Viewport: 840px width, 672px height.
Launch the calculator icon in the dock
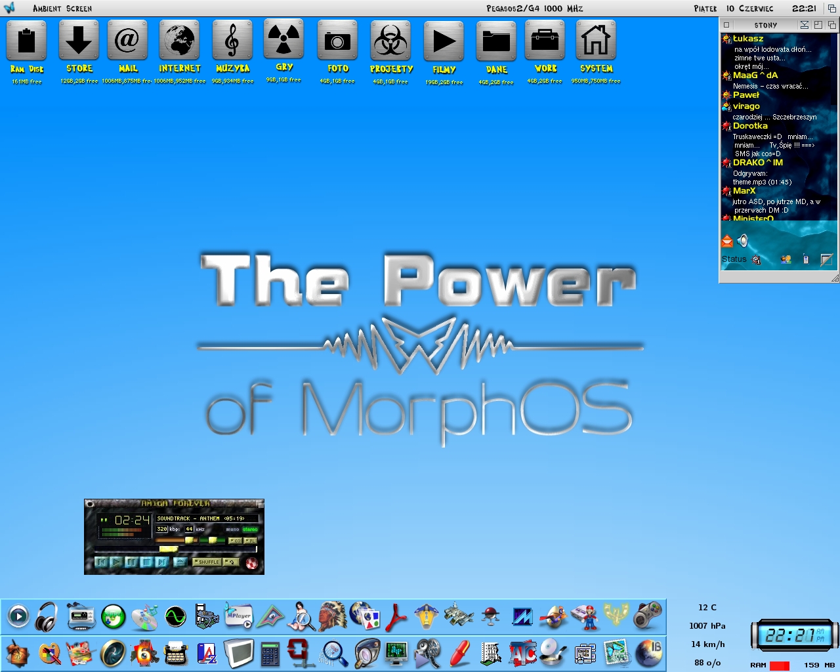click(270, 654)
